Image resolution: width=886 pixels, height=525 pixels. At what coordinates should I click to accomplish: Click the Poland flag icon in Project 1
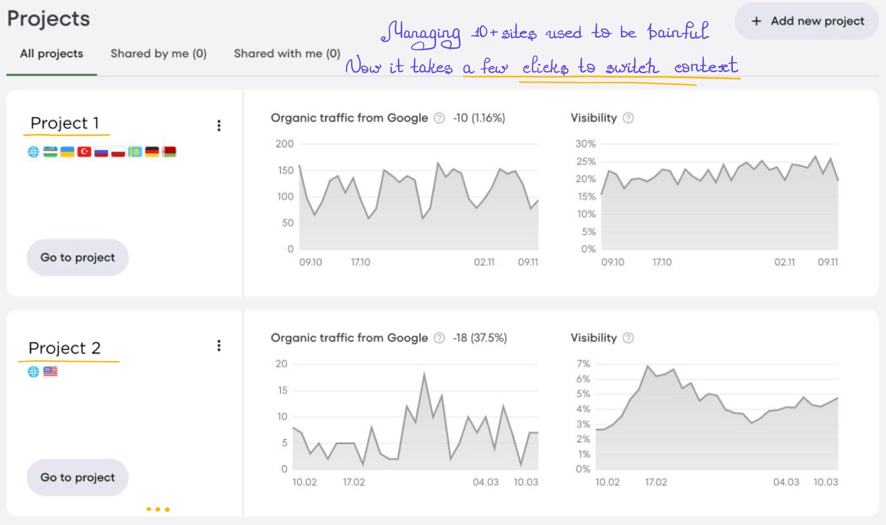point(118,152)
